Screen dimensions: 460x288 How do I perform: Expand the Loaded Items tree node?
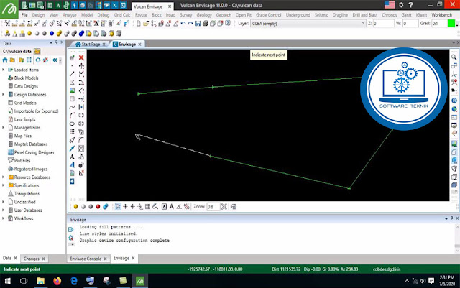point(3,70)
